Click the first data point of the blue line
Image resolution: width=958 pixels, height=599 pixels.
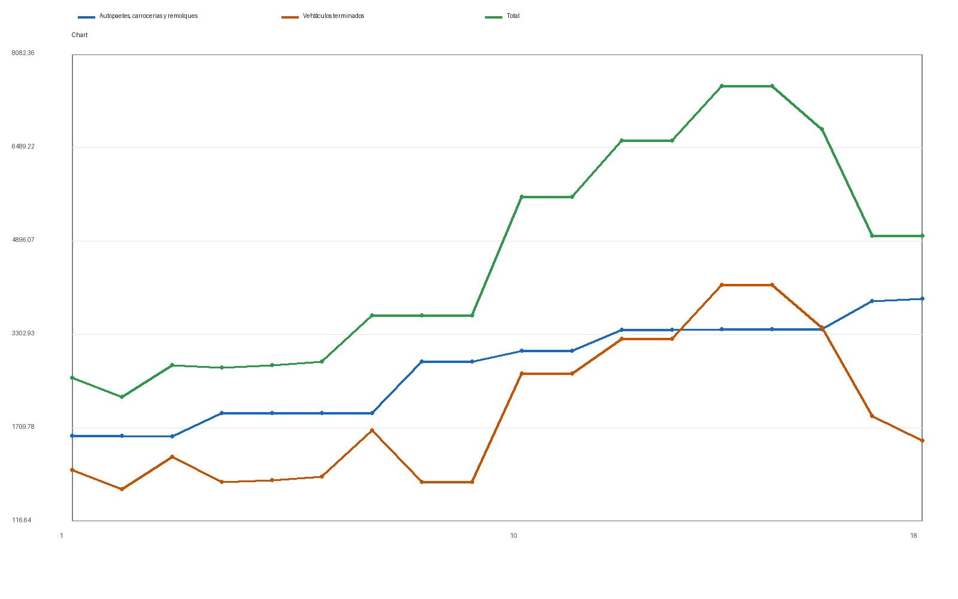72,436
